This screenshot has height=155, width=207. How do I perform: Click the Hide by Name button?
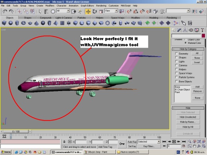pyautogui.click(x=188, y=122)
